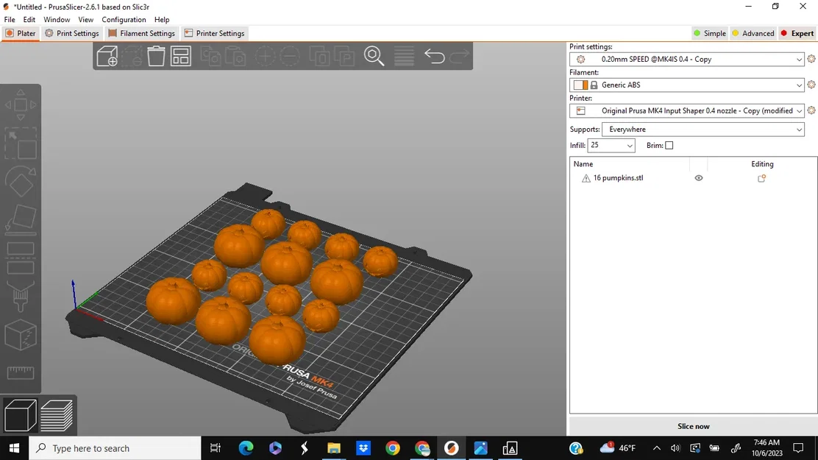Open the Generic ABS filament dropdown
This screenshot has width=818, height=460.
click(x=686, y=85)
